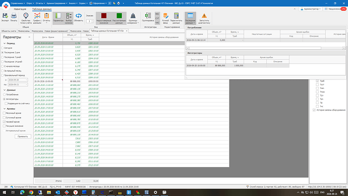The height and width of the screenshot is (196, 348).
Task: Select МЕС integrator interval
Action: click(x=157, y=14)
